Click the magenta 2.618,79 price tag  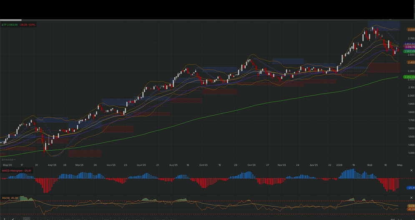point(409,47)
